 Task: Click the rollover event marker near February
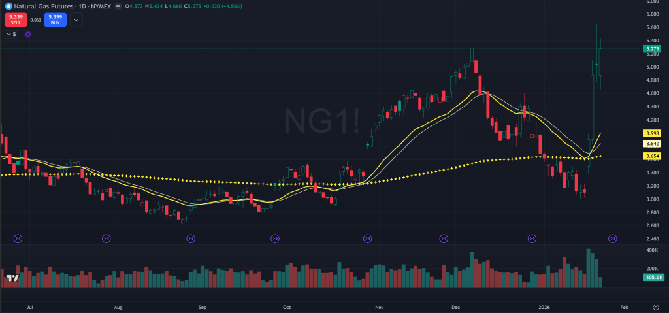(613, 239)
